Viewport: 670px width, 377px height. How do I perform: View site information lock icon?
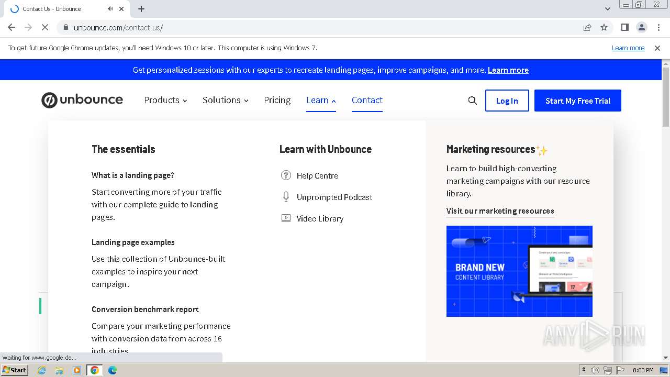65,27
